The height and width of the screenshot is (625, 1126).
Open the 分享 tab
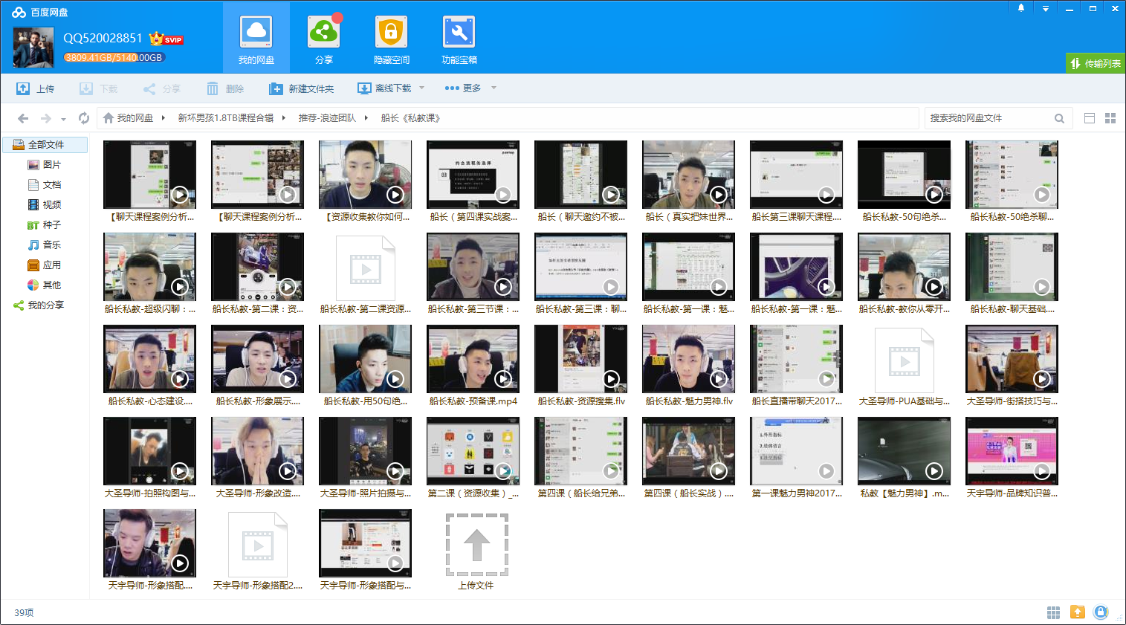click(323, 39)
